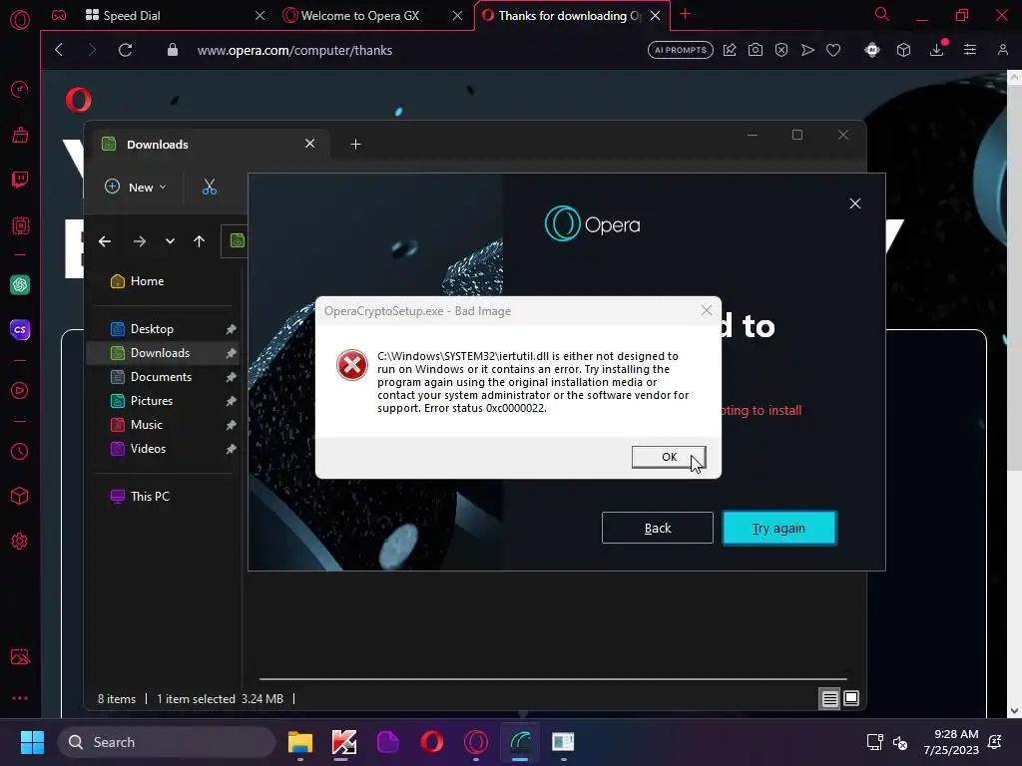Switch Explorer to details view
This screenshot has width=1022, height=766.
tap(829, 699)
